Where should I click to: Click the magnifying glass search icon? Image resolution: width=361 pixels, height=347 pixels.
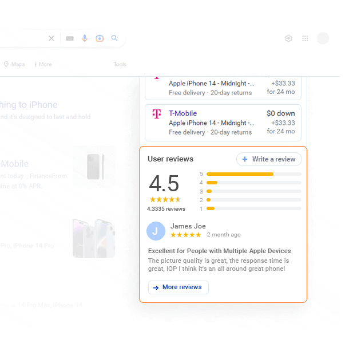point(114,38)
